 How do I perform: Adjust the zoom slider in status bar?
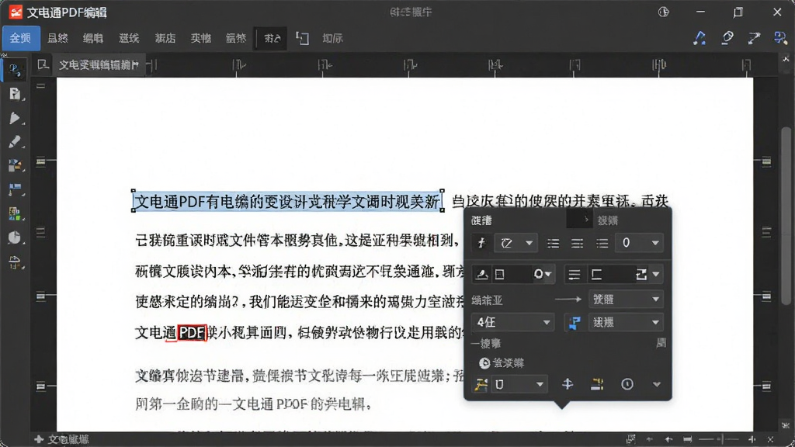click(720, 439)
